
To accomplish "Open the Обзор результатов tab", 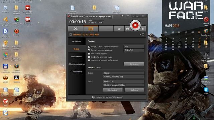I will [77, 64].
